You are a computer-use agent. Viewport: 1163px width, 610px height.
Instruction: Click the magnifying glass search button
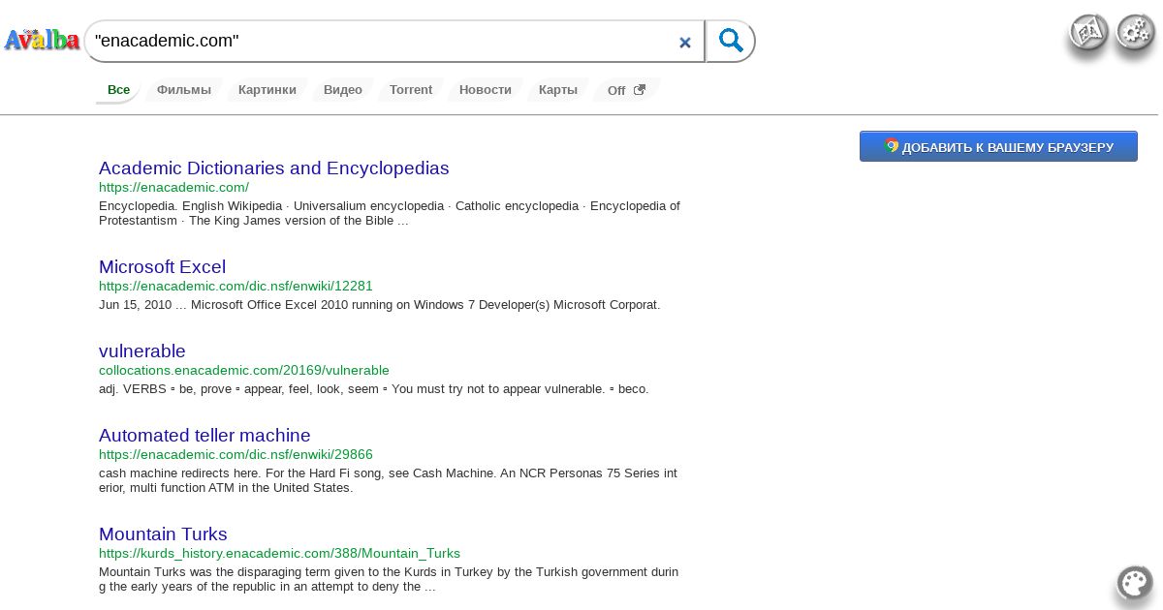pos(731,41)
